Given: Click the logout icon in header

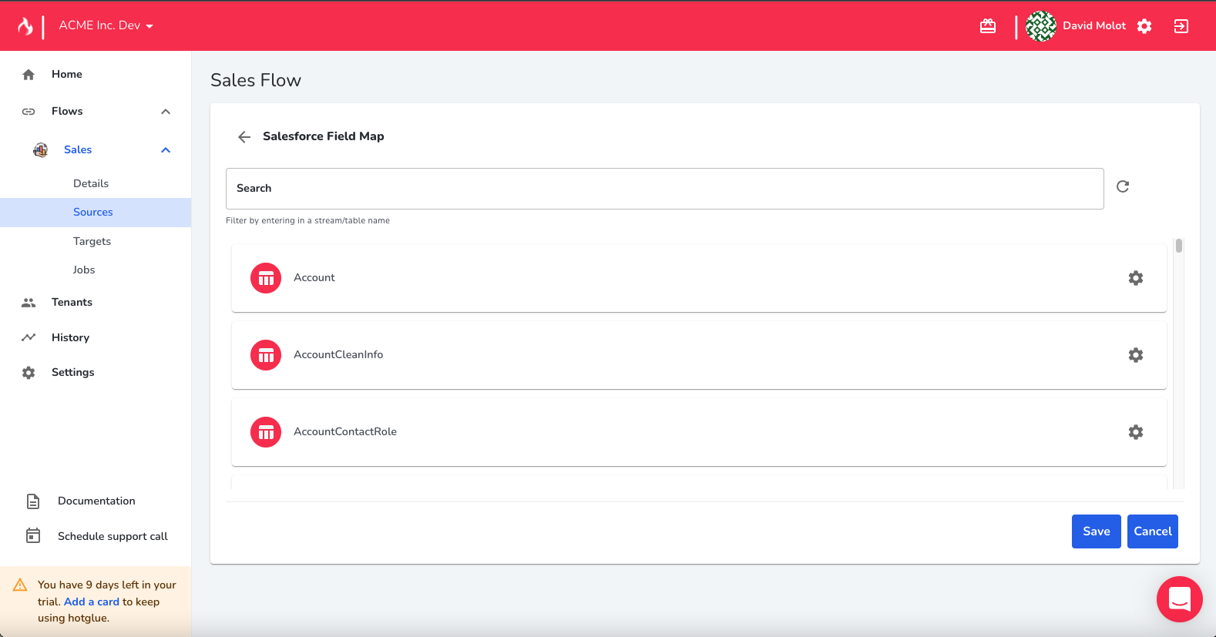Looking at the screenshot, I should click(x=1181, y=26).
